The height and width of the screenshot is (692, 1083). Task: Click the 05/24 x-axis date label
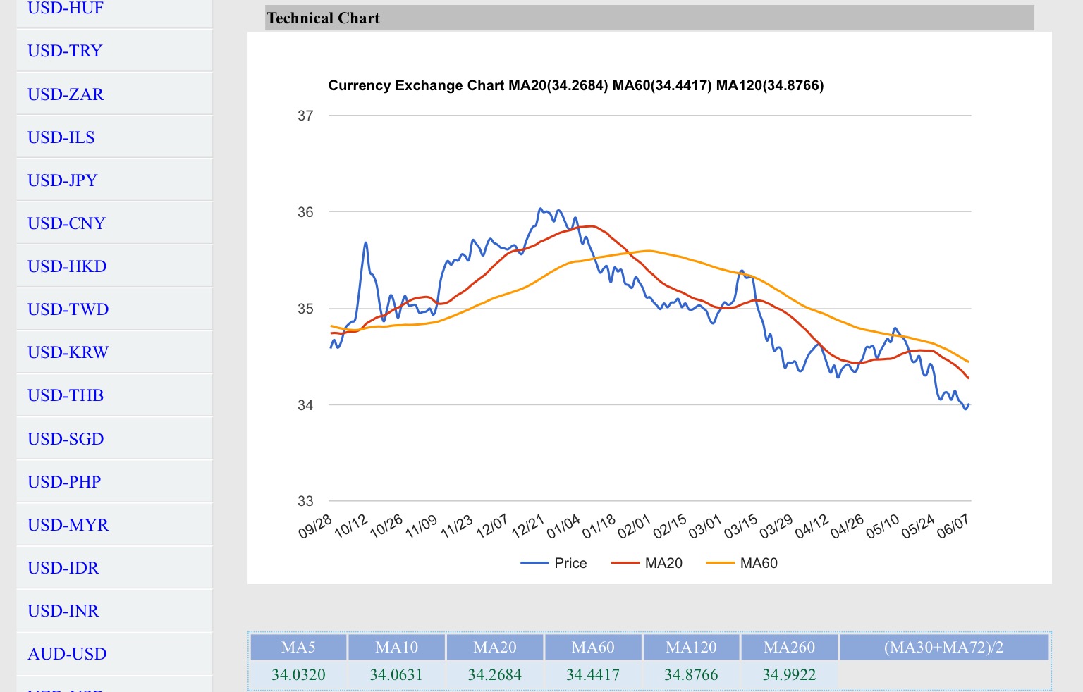(x=918, y=526)
